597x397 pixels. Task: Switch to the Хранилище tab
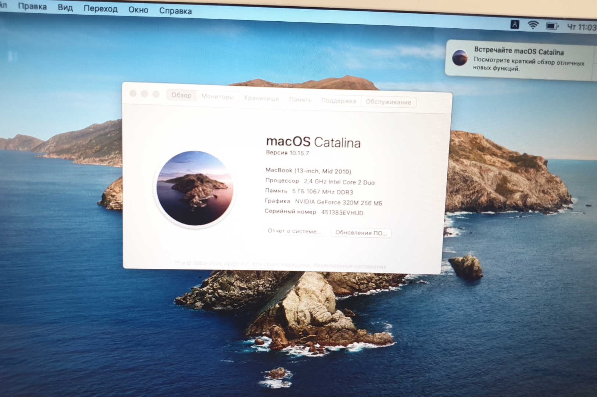261,99
